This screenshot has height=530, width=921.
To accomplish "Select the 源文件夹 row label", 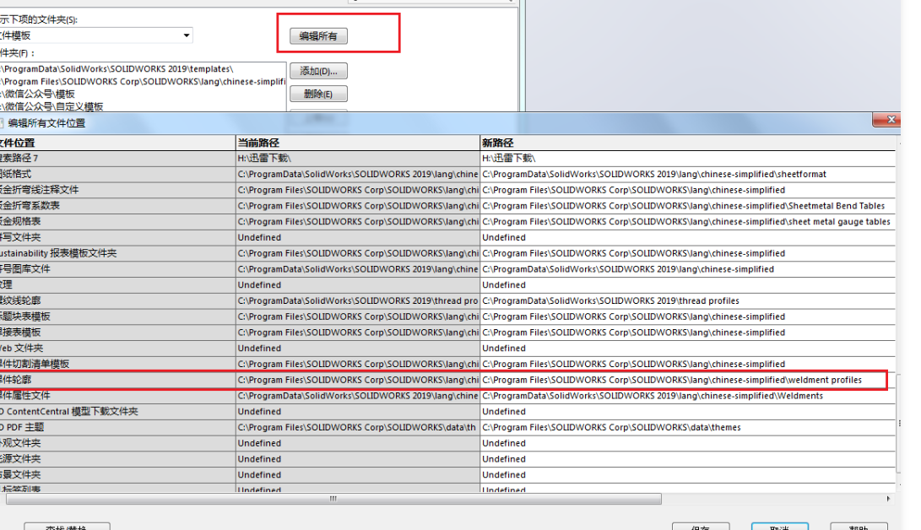I will [117, 460].
